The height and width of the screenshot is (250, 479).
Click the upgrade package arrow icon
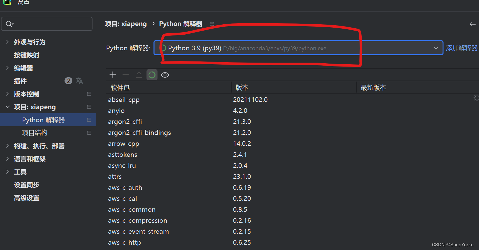tap(139, 75)
